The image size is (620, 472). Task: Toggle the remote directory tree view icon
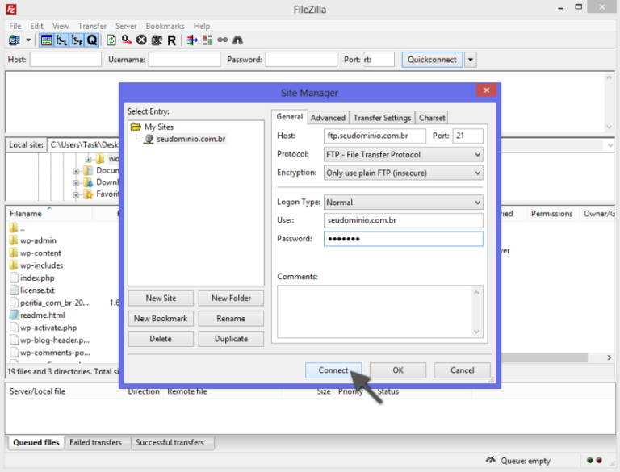(77, 40)
